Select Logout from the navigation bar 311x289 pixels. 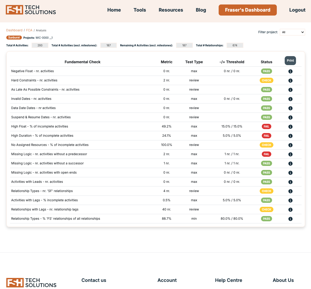point(297,10)
